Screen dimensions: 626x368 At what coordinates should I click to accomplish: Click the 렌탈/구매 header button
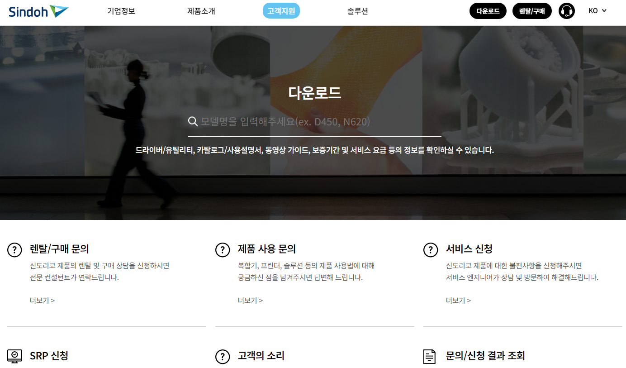532,10
